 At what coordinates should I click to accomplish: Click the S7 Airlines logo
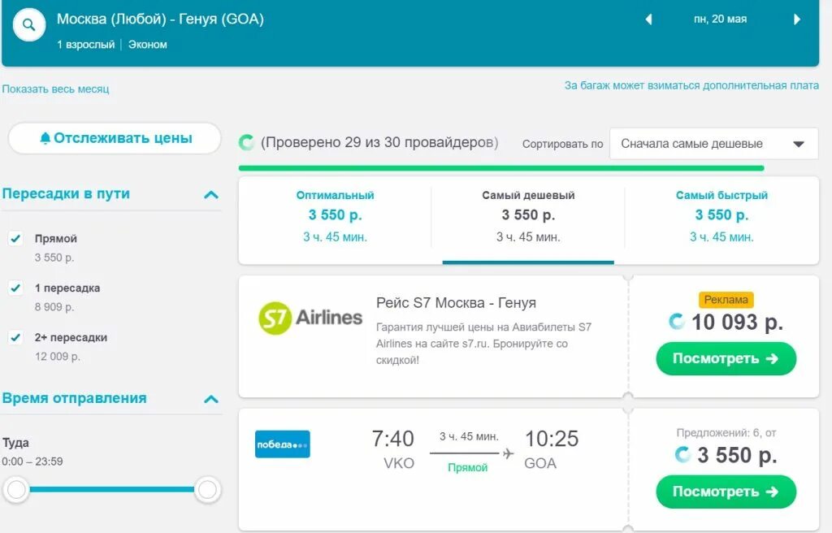pos(310,318)
